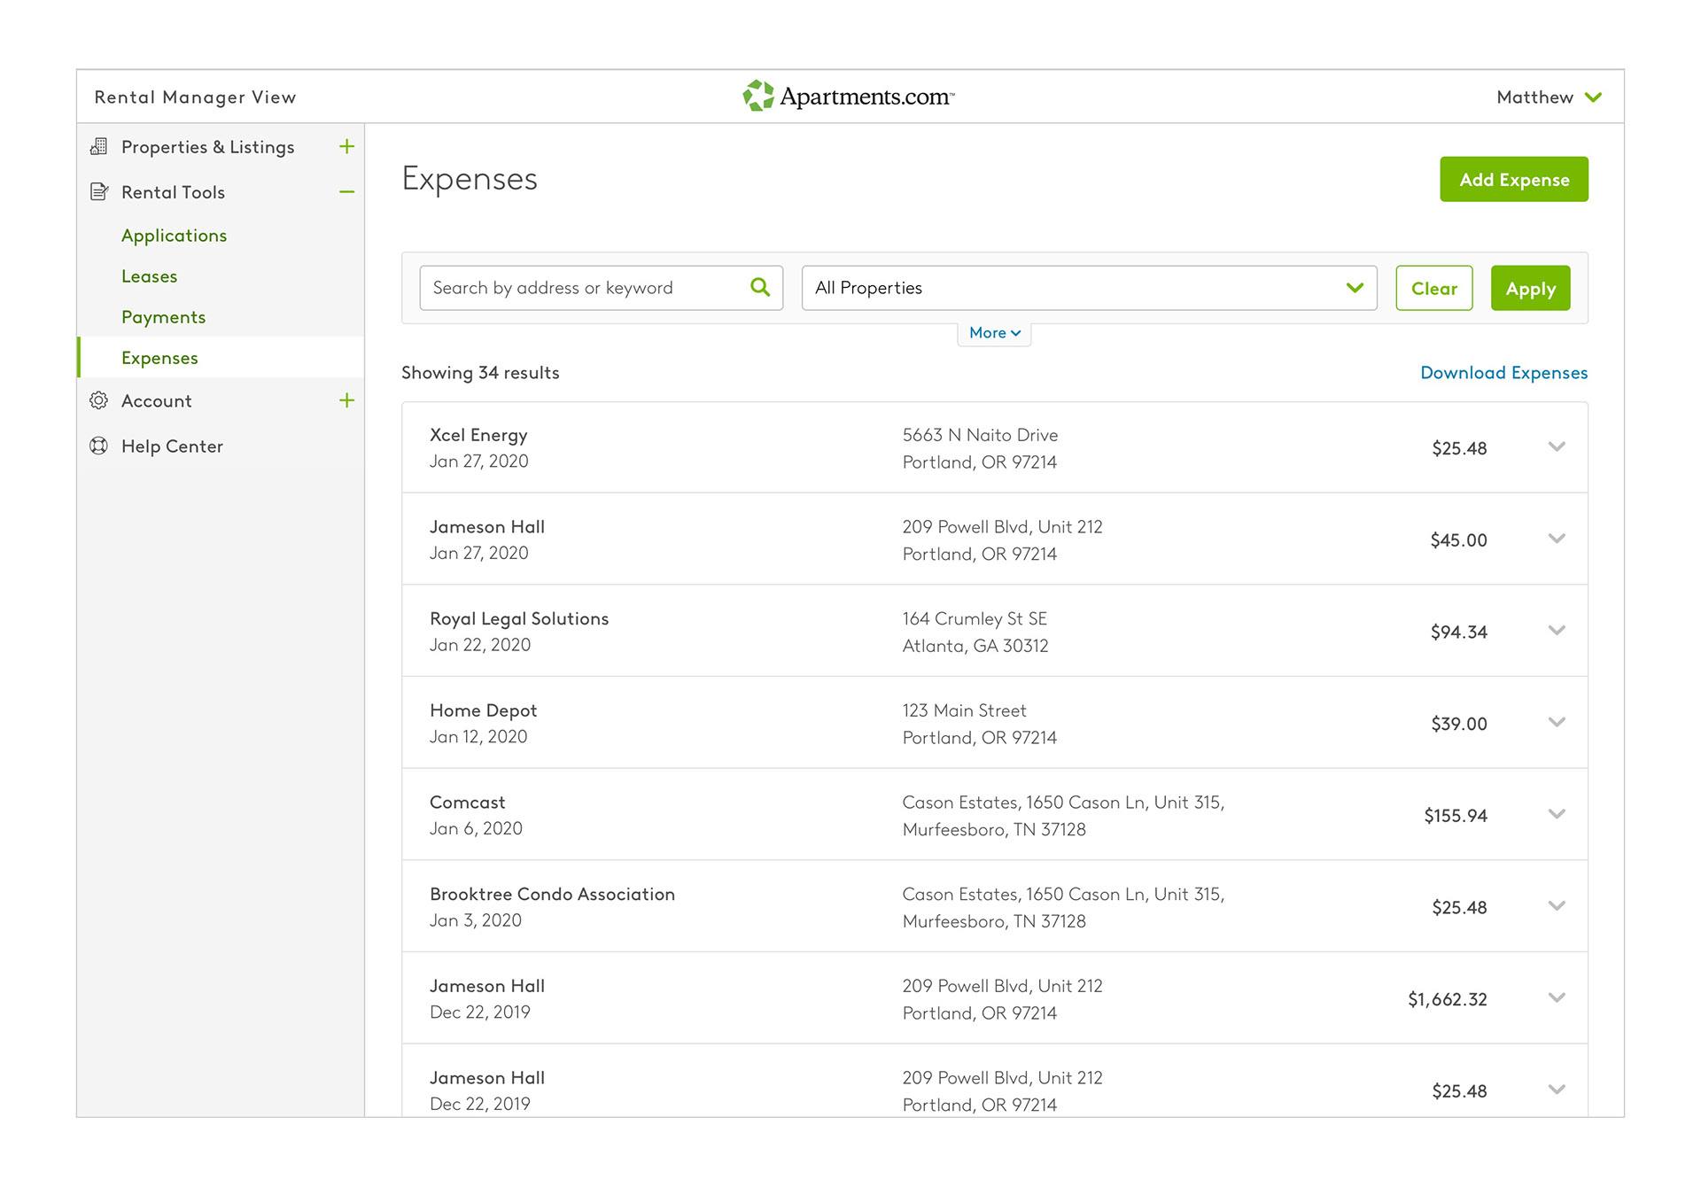1701x1187 pixels.
Task: Click the Apply filters button
Action: tap(1530, 288)
